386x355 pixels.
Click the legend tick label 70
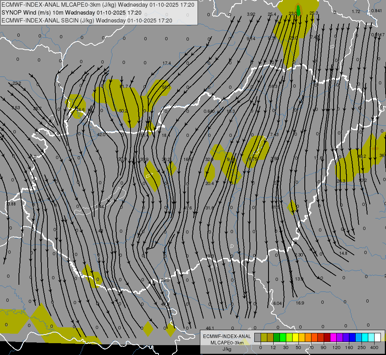click(311, 348)
